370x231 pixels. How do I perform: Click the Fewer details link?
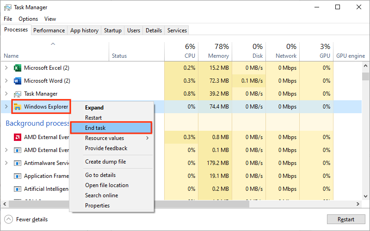(32, 219)
